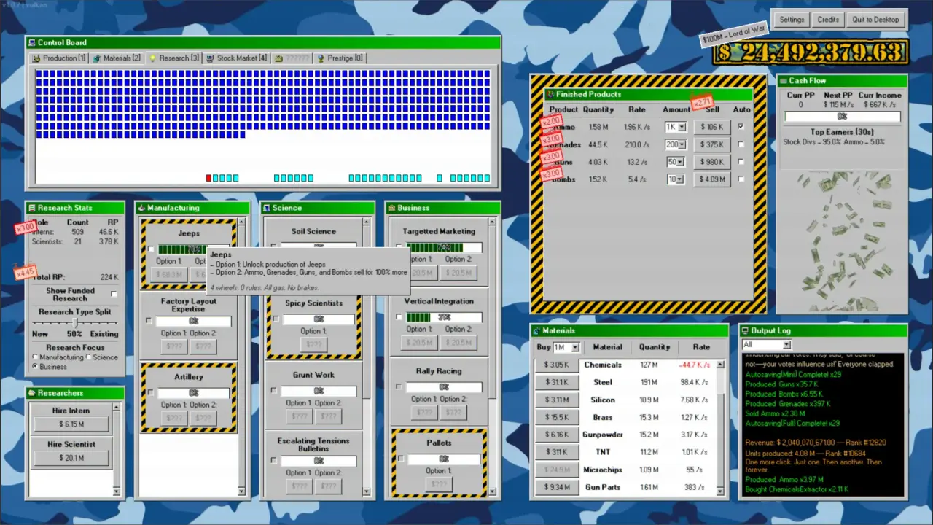Click the Finished Products window title icon
Screen dimensions: 933x525
pos(550,94)
